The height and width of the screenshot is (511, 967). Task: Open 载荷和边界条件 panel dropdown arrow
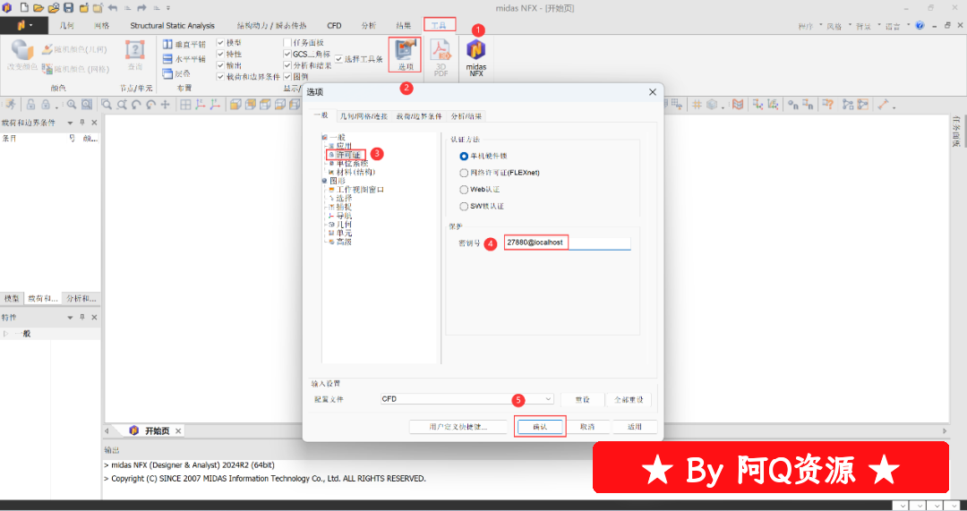point(70,123)
